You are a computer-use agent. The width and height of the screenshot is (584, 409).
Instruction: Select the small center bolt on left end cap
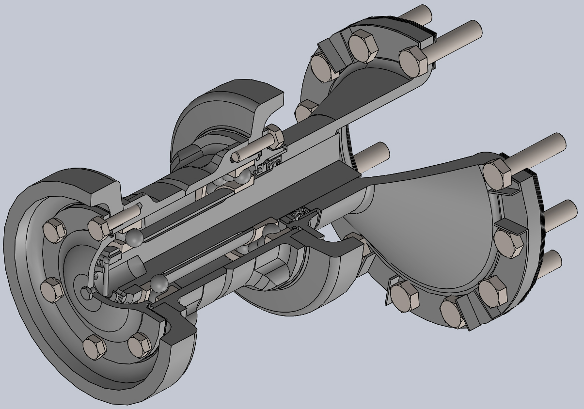[86, 293]
